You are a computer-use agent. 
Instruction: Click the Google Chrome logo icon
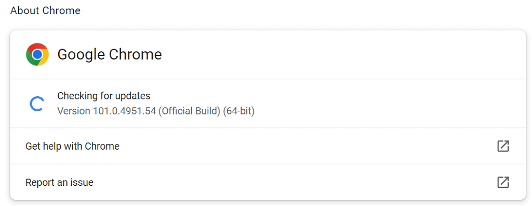pos(37,54)
